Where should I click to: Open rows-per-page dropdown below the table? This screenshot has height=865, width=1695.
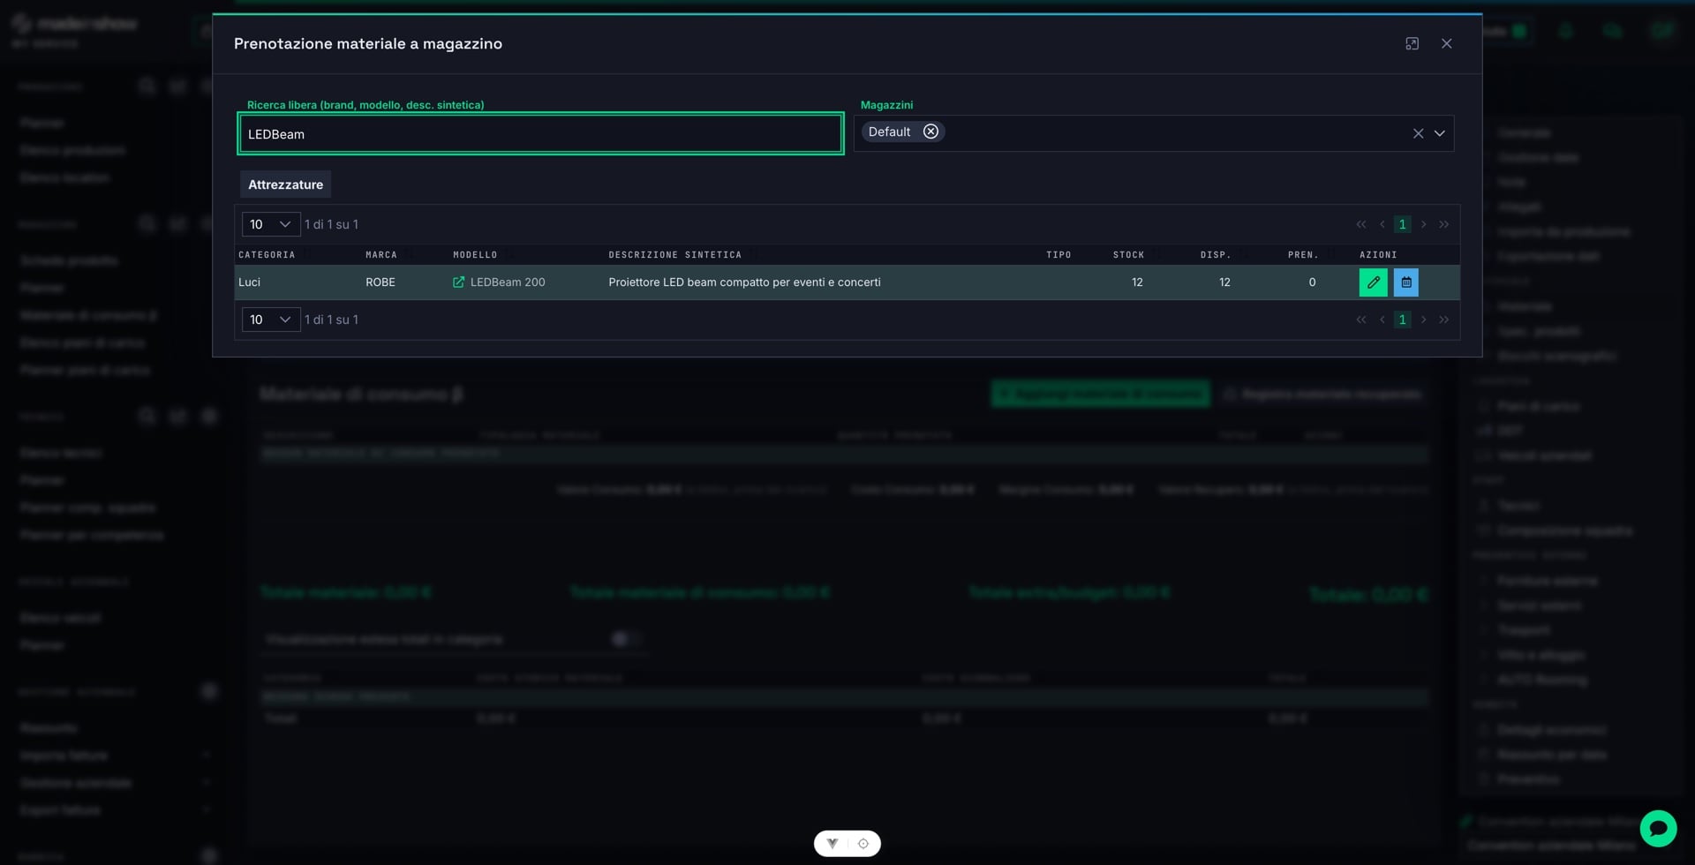[271, 320]
